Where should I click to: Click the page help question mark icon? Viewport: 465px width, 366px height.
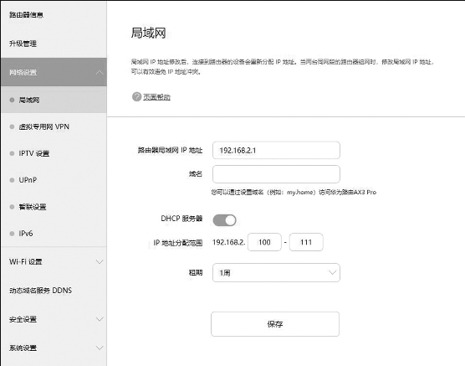[x=136, y=97]
